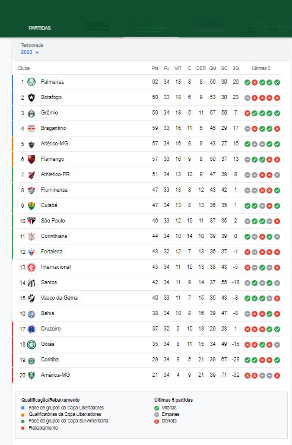Image resolution: width=292 pixels, height=445 pixels.
Task: Open the Corinthians team link
Action: (x=54, y=236)
